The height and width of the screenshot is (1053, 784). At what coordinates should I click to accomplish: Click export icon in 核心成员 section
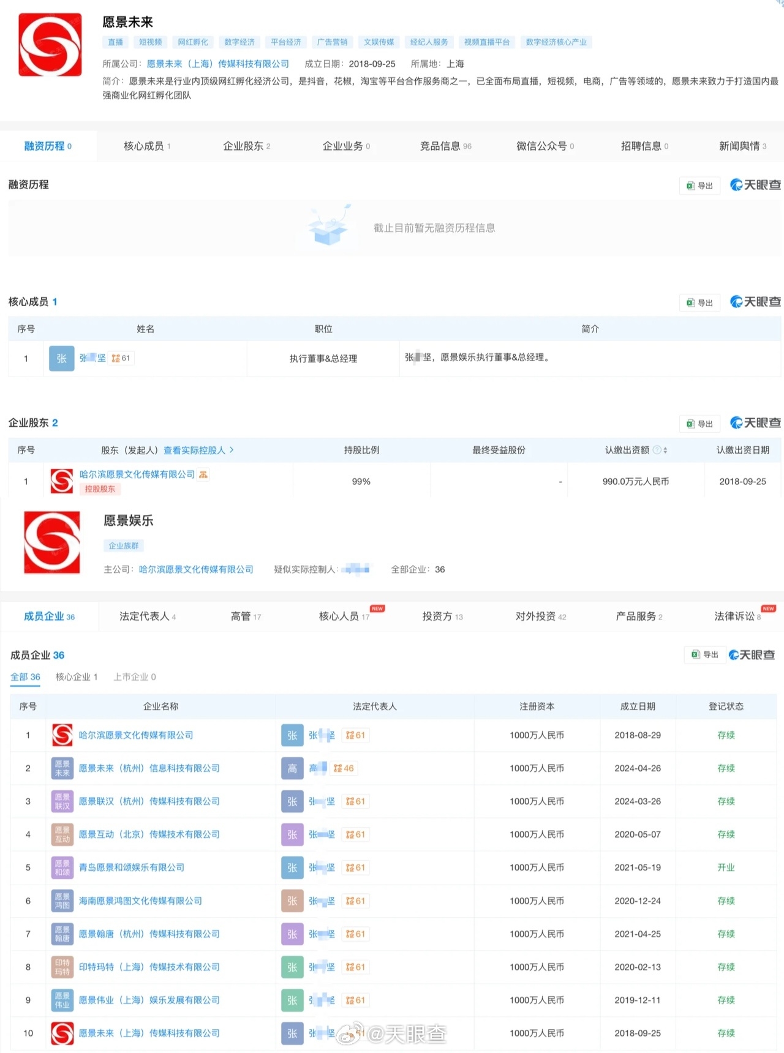coord(691,302)
